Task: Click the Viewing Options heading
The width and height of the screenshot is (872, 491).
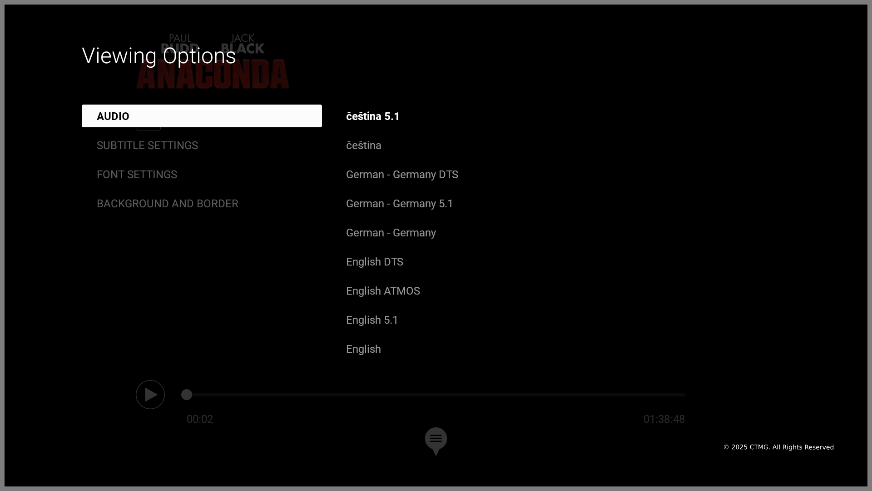Action: point(159,56)
